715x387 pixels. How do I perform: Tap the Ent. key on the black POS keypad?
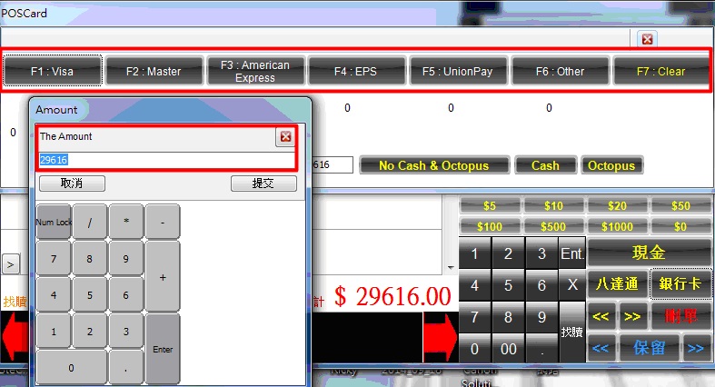click(x=572, y=253)
